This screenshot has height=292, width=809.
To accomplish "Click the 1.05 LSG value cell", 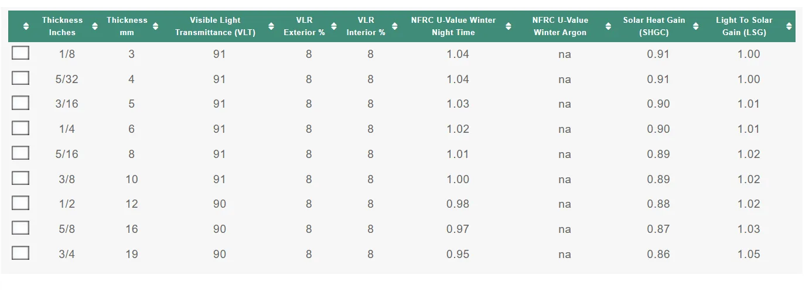I will (749, 254).
